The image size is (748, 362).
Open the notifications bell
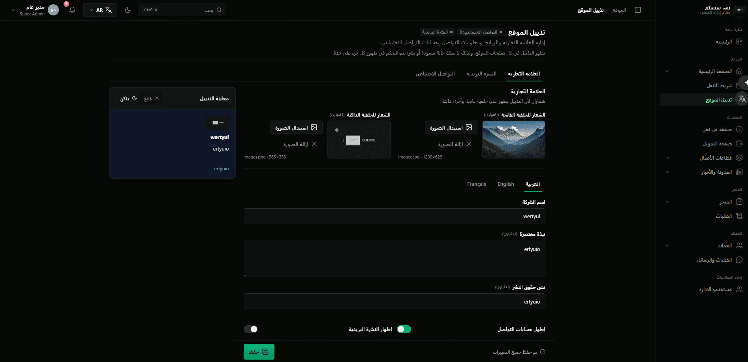72,10
